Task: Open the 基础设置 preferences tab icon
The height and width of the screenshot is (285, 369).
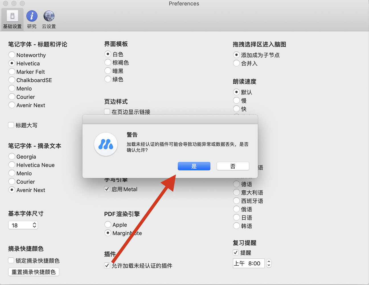Action: pyautogui.click(x=12, y=16)
